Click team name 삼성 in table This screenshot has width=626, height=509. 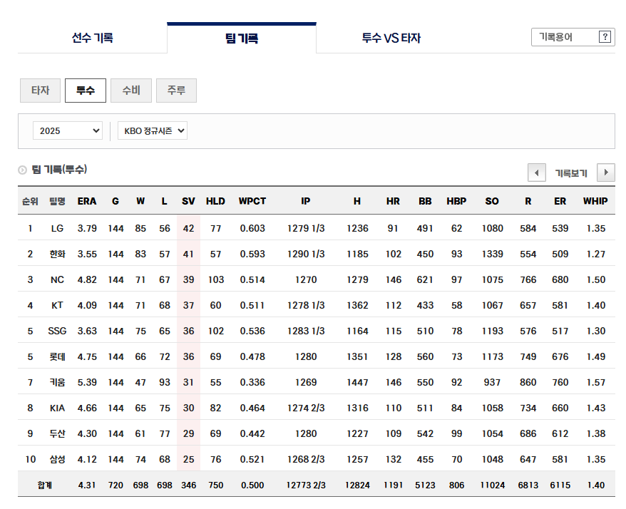(x=57, y=460)
